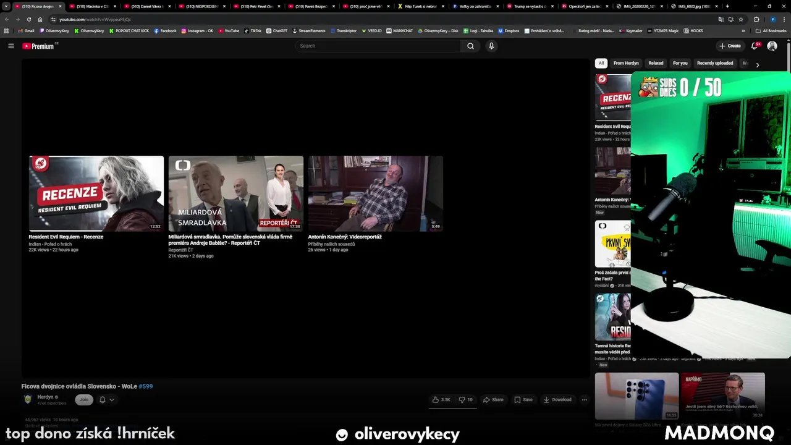Open a new browser tab
Image resolution: width=791 pixels, height=445 pixels.
pos(727,6)
